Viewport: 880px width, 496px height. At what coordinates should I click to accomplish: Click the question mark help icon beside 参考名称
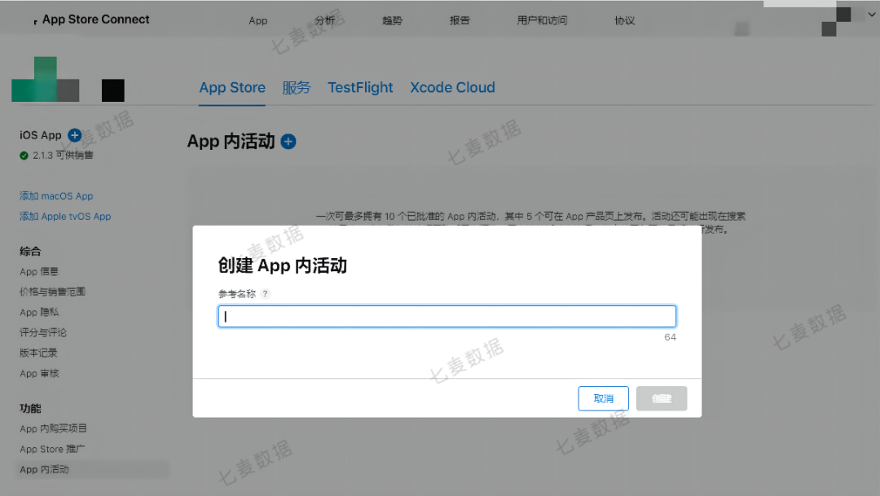(266, 294)
